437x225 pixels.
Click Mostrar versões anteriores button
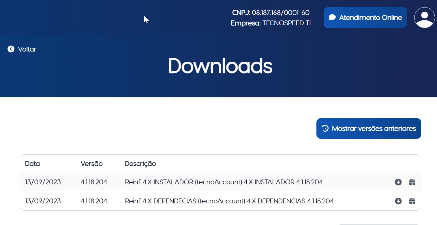(x=369, y=128)
